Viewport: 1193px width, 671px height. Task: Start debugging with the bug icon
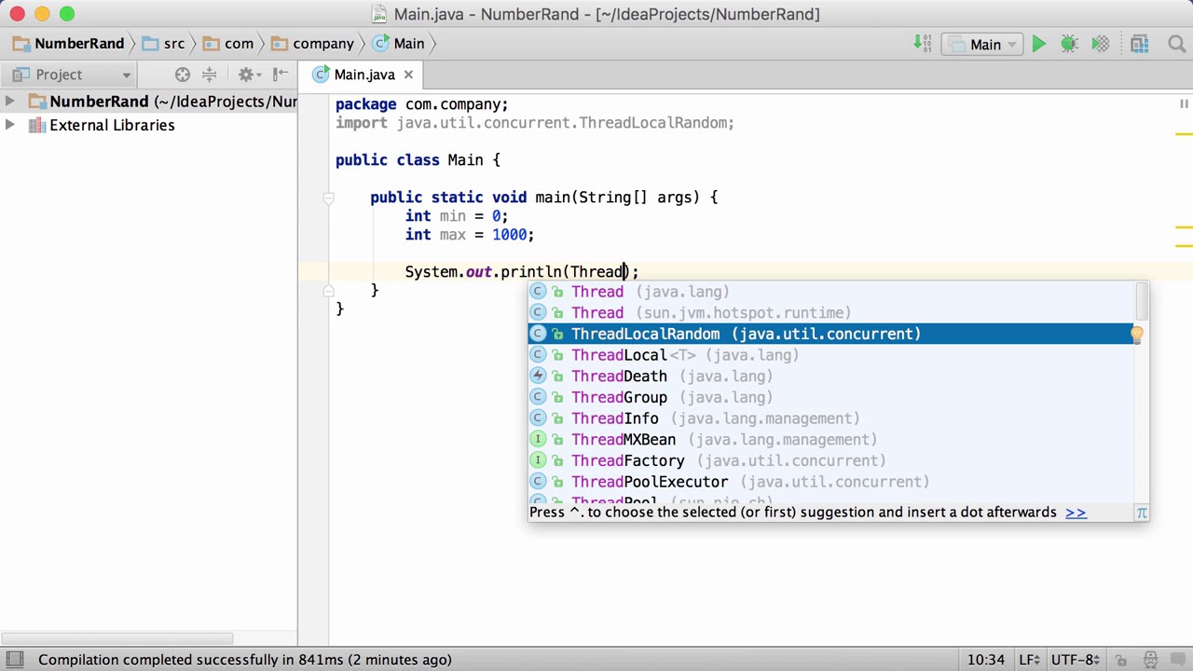point(1069,44)
